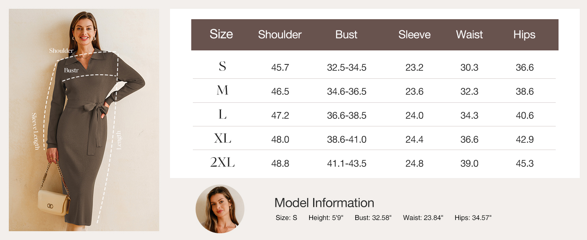The height and width of the screenshot is (240, 587).
Task: Click the bust range 32.5-34.5 cell
Action: [x=346, y=68]
